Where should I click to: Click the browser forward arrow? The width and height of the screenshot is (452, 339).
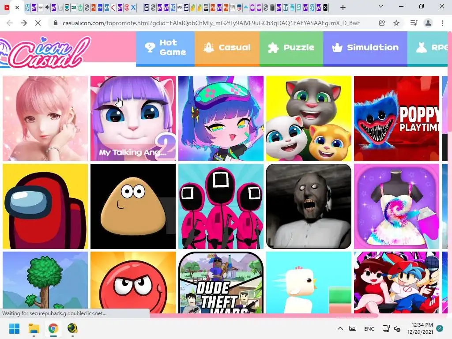pos(24,23)
